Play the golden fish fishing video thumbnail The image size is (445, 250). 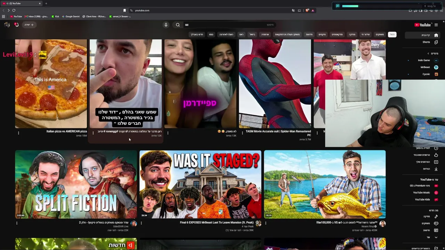(x=325, y=184)
